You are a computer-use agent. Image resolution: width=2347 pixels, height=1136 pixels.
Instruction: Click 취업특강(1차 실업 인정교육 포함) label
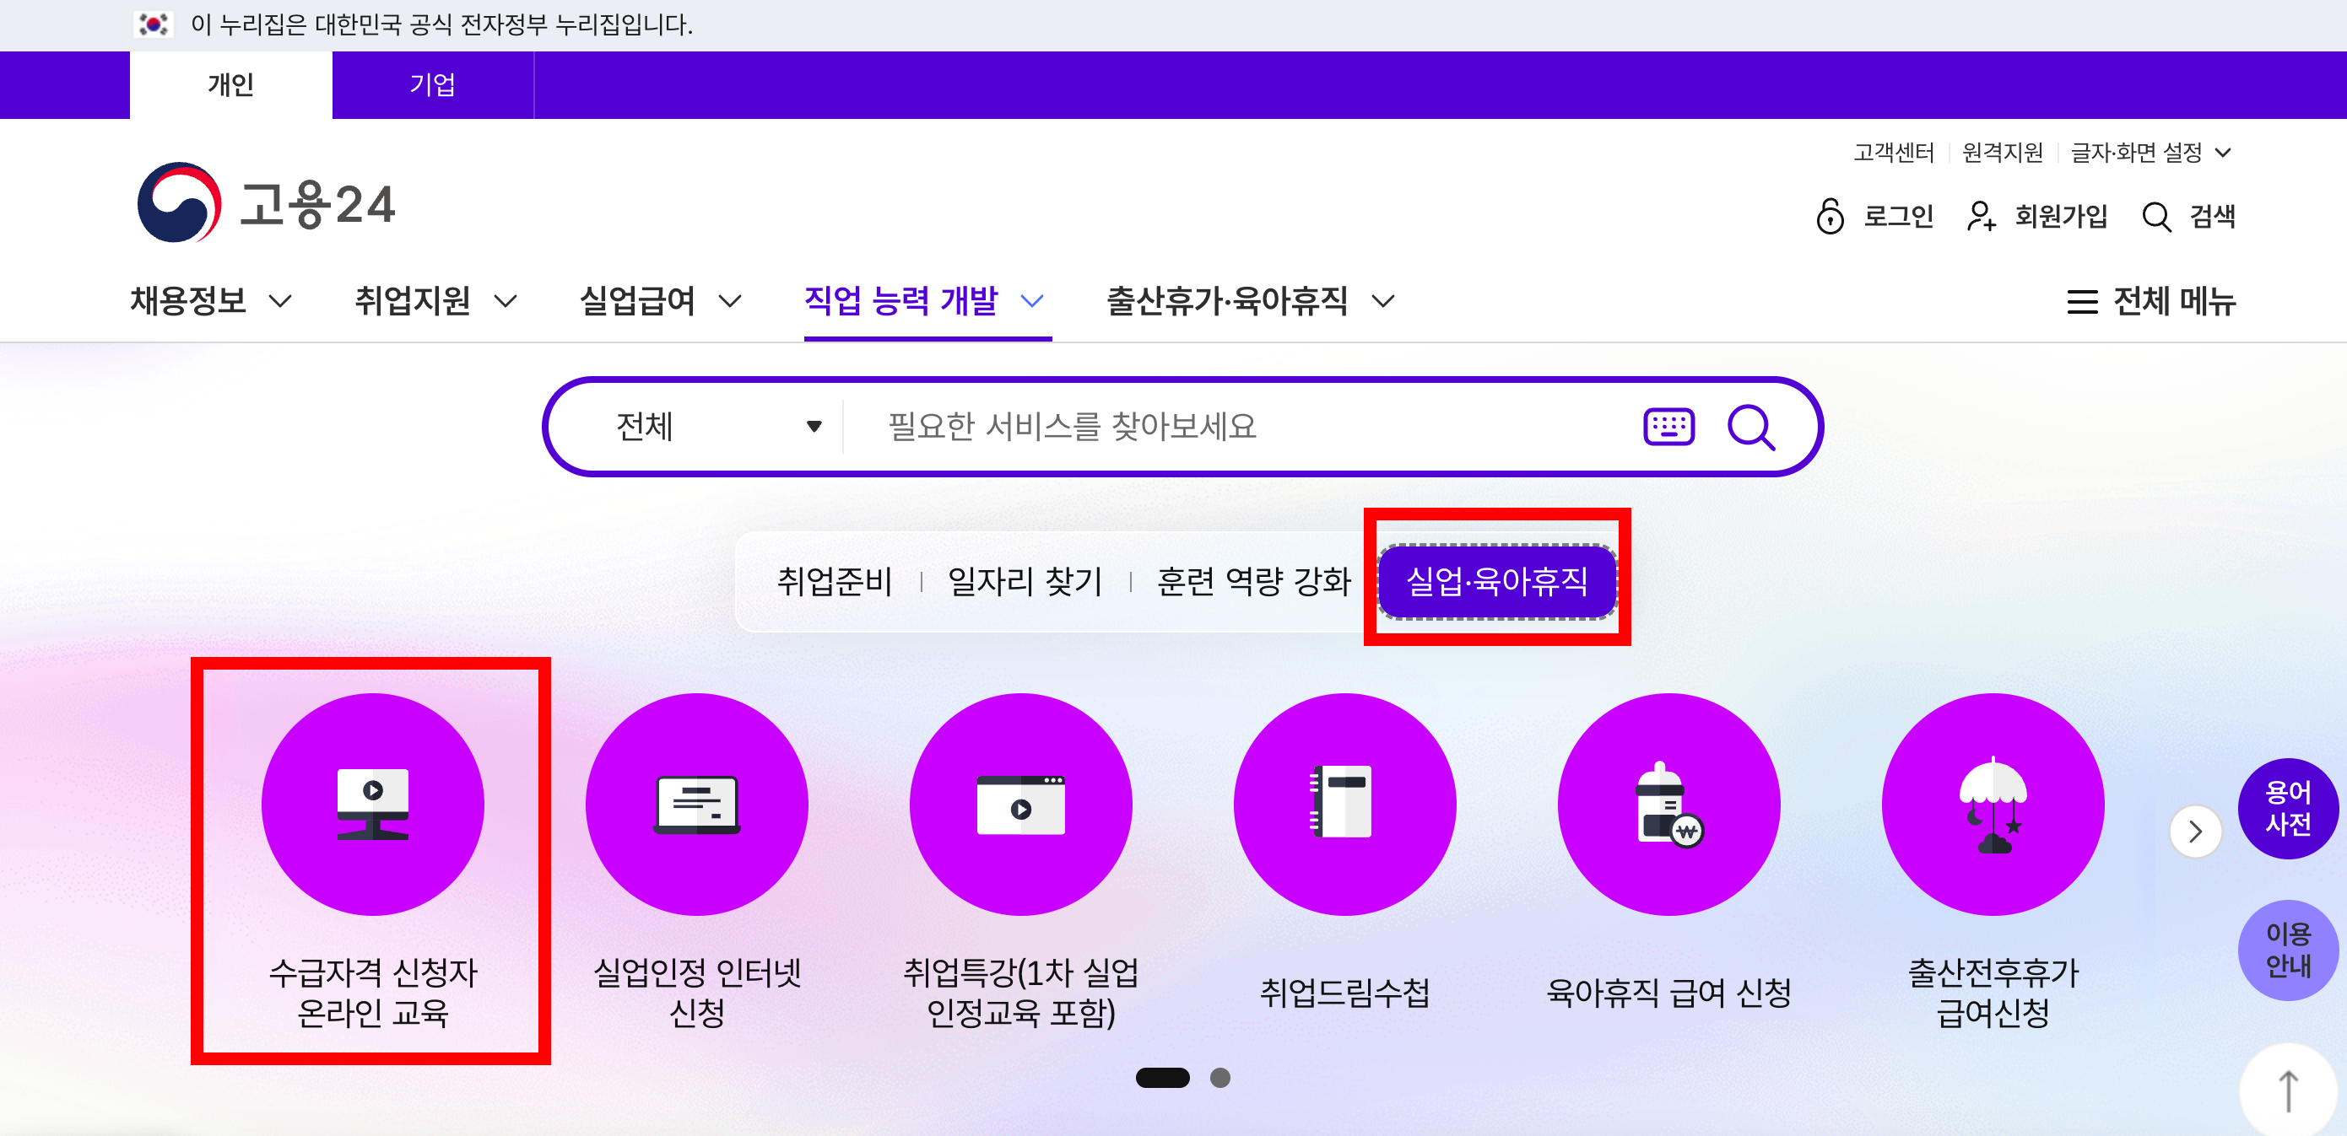click(1020, 992)
